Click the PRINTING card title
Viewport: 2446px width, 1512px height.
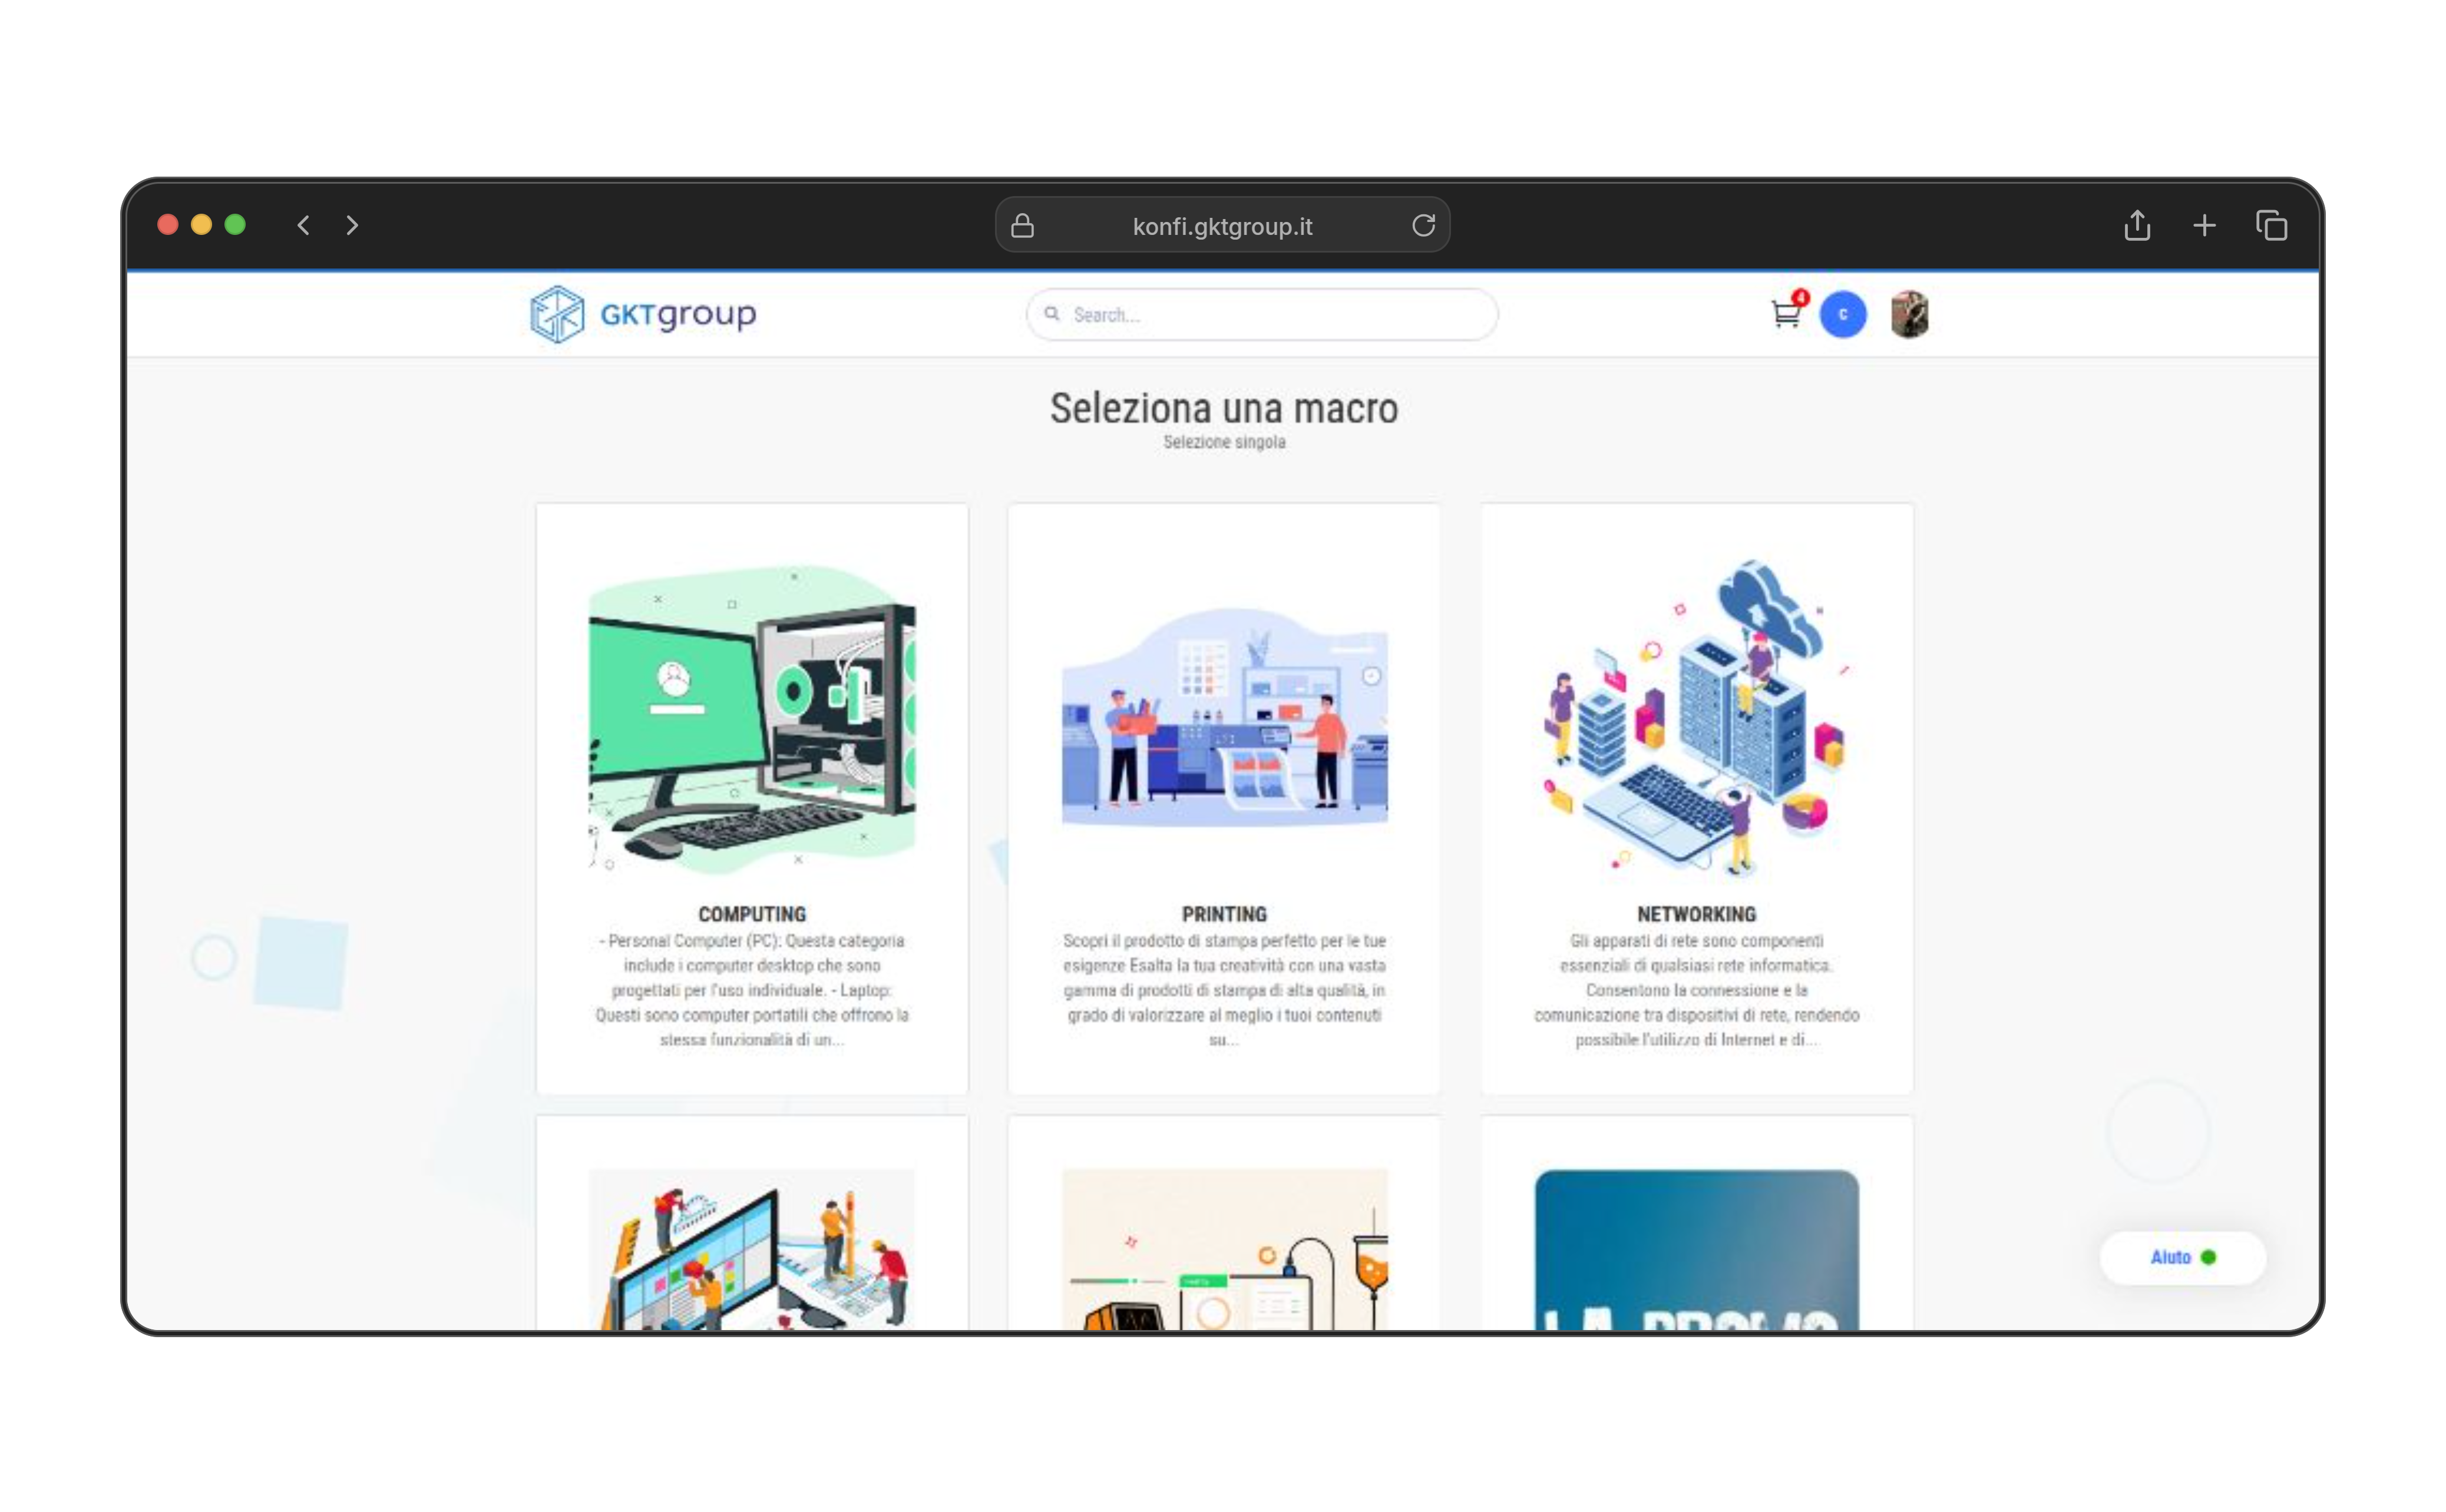pyautogui.click(x=1225, y=914)
